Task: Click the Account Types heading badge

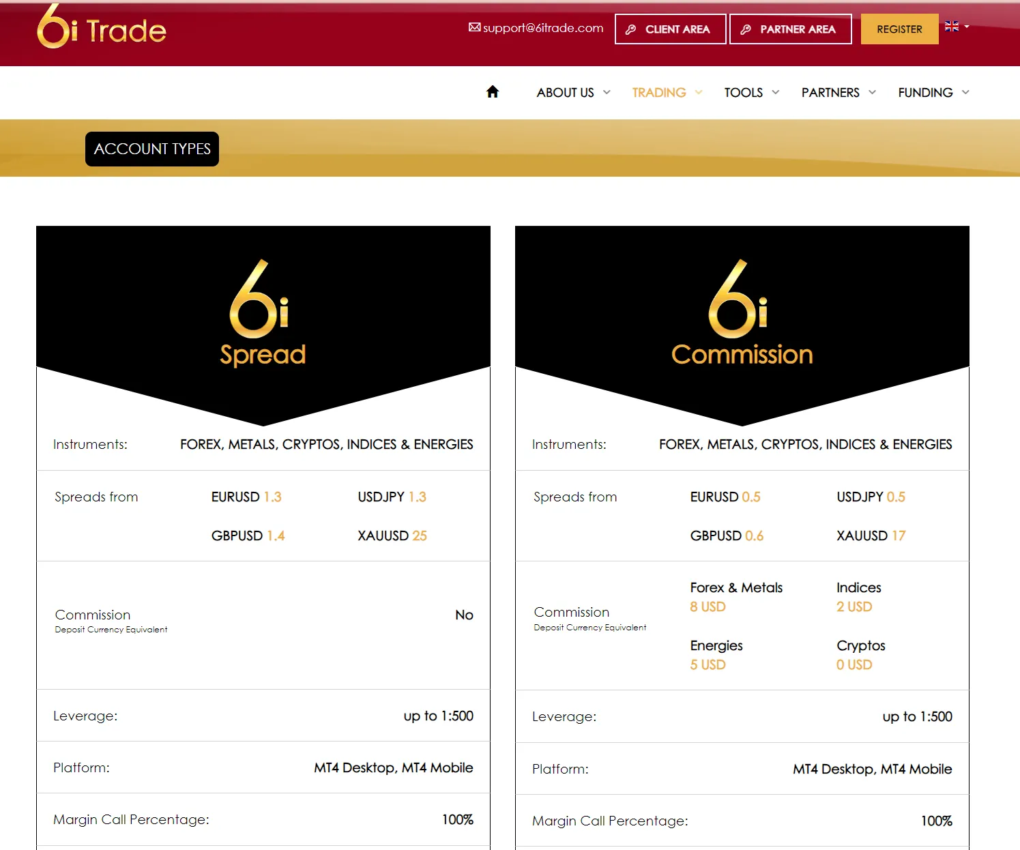Action: (152, 149)
